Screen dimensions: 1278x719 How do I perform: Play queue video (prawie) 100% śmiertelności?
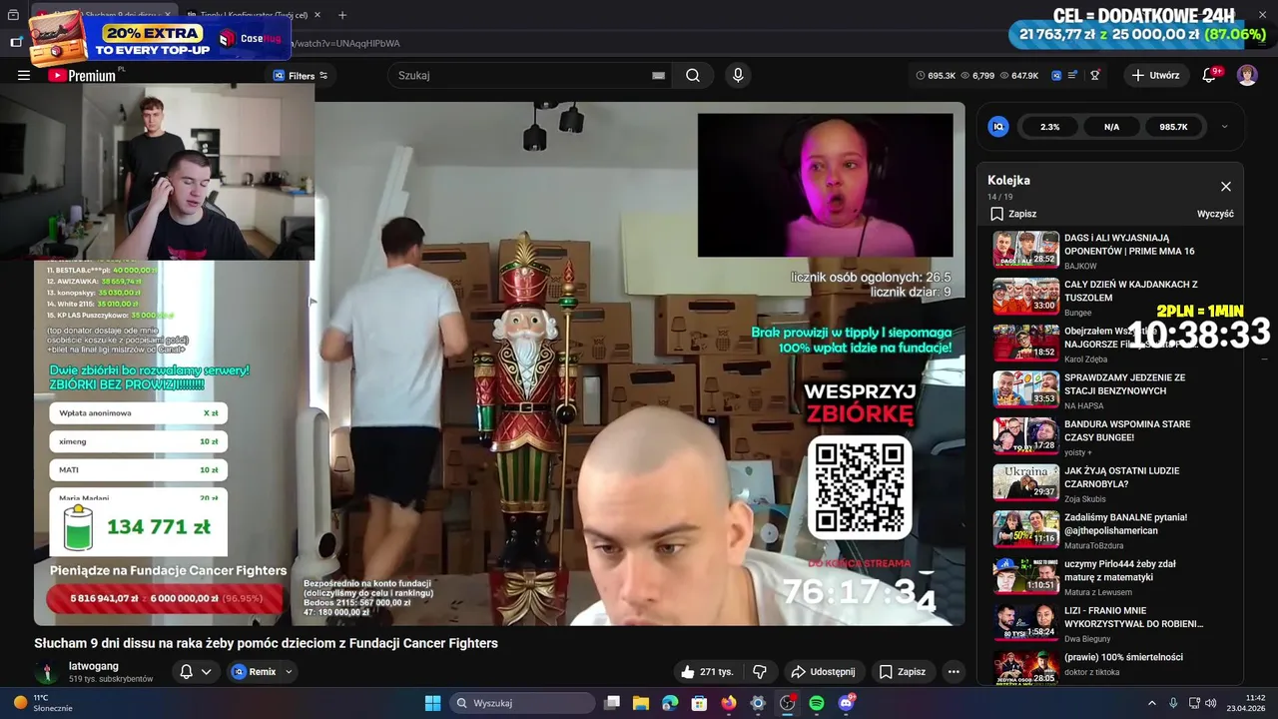click(x=1109, y=665)
